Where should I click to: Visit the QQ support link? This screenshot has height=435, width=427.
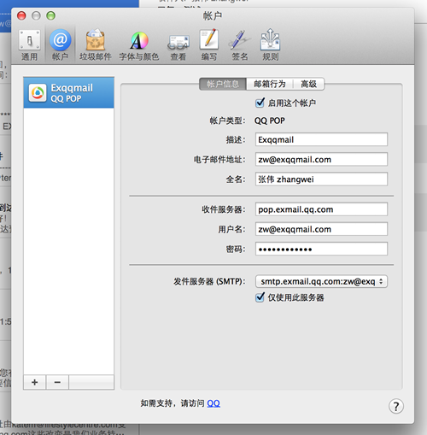tap(213, 403)
